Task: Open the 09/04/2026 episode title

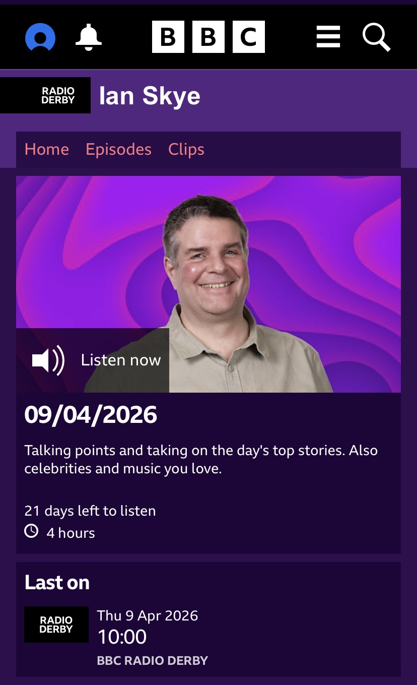Action: [x=91, y=415]
